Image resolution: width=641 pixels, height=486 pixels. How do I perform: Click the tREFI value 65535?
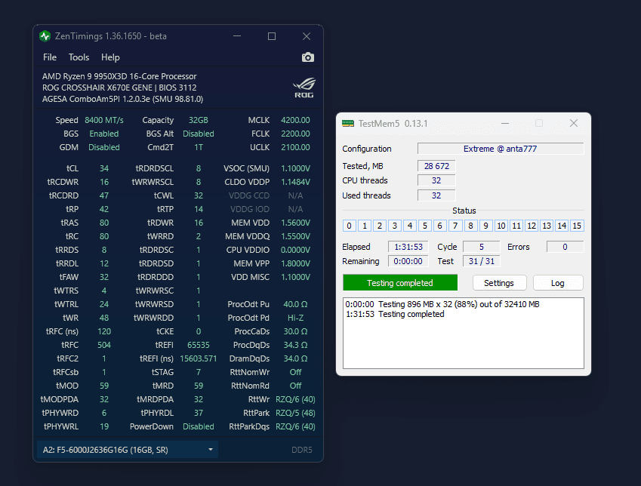pos(199,345)
